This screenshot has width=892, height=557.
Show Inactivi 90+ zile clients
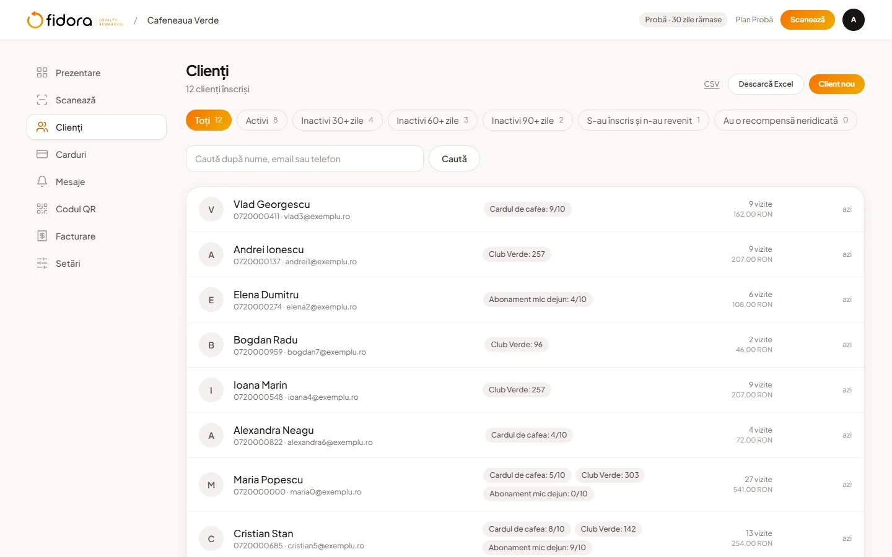coord(528,120)
